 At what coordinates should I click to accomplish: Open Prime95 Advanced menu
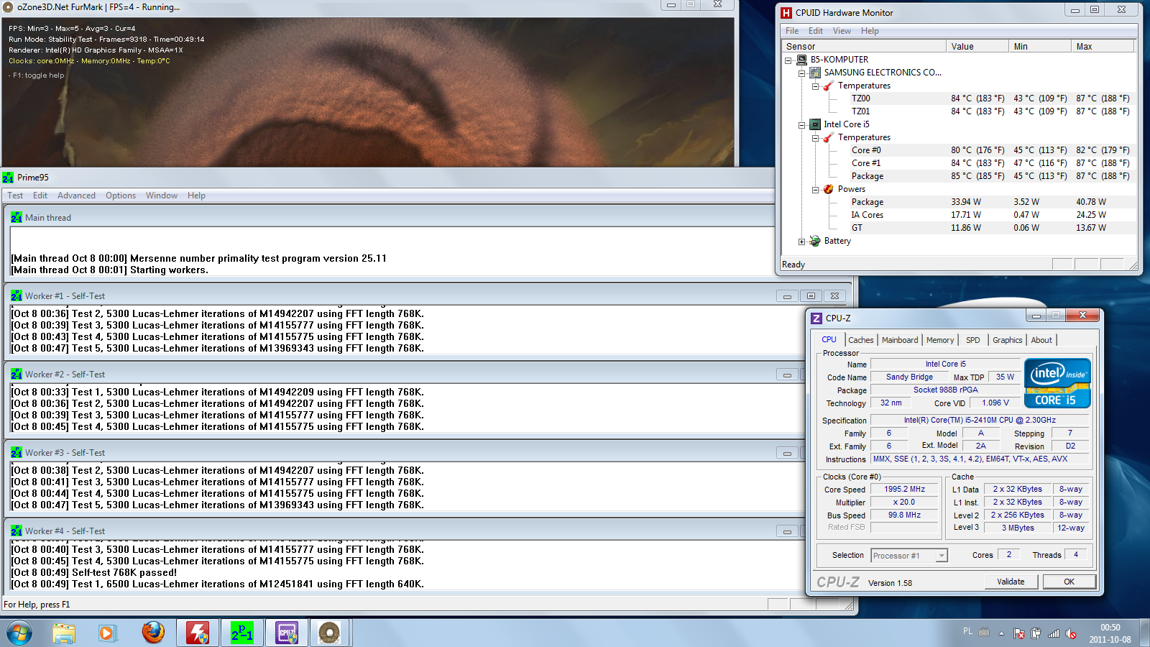[76, 196]
